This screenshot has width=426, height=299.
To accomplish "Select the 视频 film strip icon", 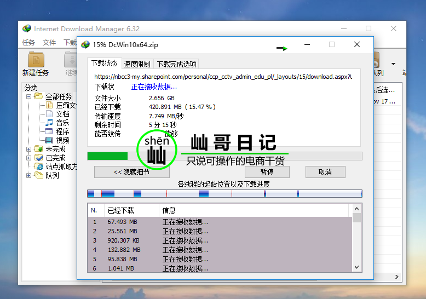I will [x=49, y=140].
